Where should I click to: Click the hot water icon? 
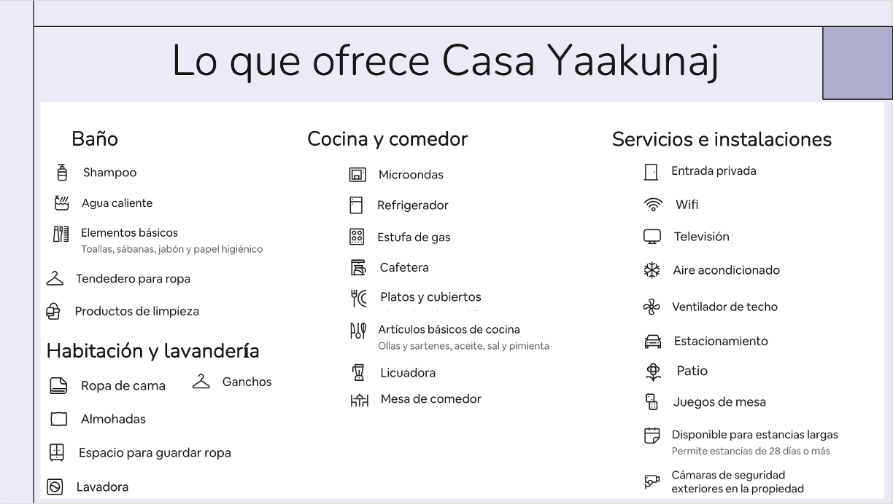62,203
